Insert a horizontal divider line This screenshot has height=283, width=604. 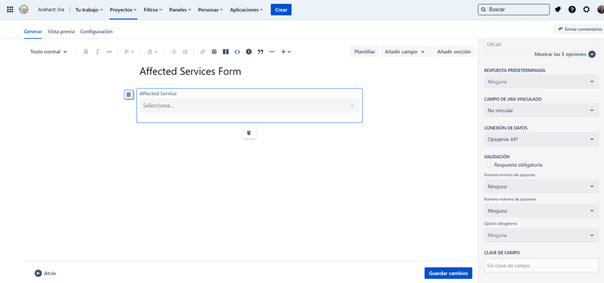tap(272, 51)
